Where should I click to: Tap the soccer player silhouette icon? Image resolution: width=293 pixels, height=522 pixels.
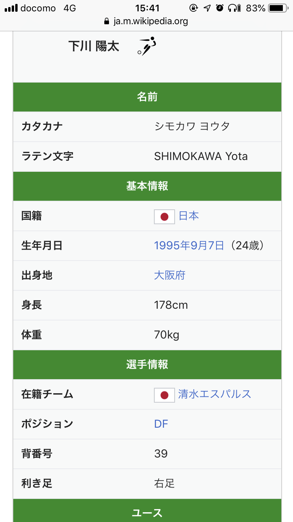[147, 46]
